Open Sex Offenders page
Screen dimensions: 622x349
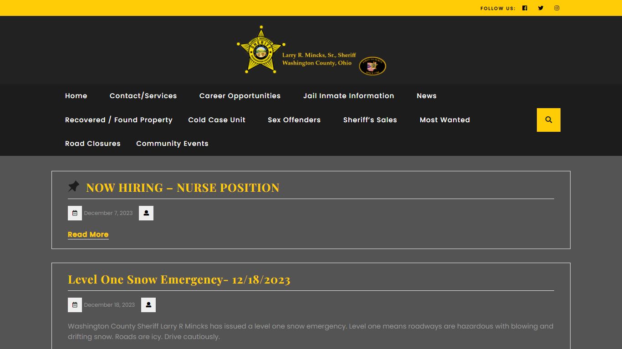click(294, 120)
